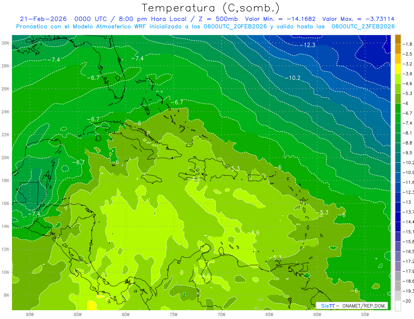Click the '20N' latitude axis label
This screenshot has height=319, width=414.
[6, 158]
